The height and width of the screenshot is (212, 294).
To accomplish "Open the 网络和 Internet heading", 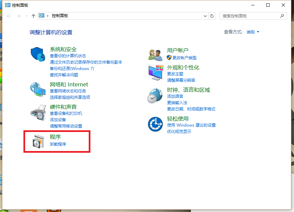I will (x=69, y=84).
